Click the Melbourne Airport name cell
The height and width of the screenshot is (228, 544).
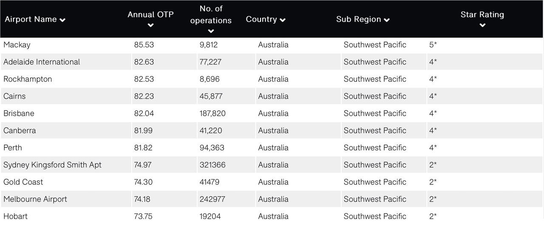click(x=35, y=199)
